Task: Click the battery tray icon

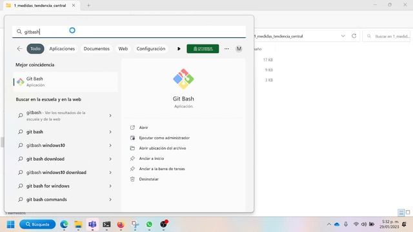Action: point(372,224)
